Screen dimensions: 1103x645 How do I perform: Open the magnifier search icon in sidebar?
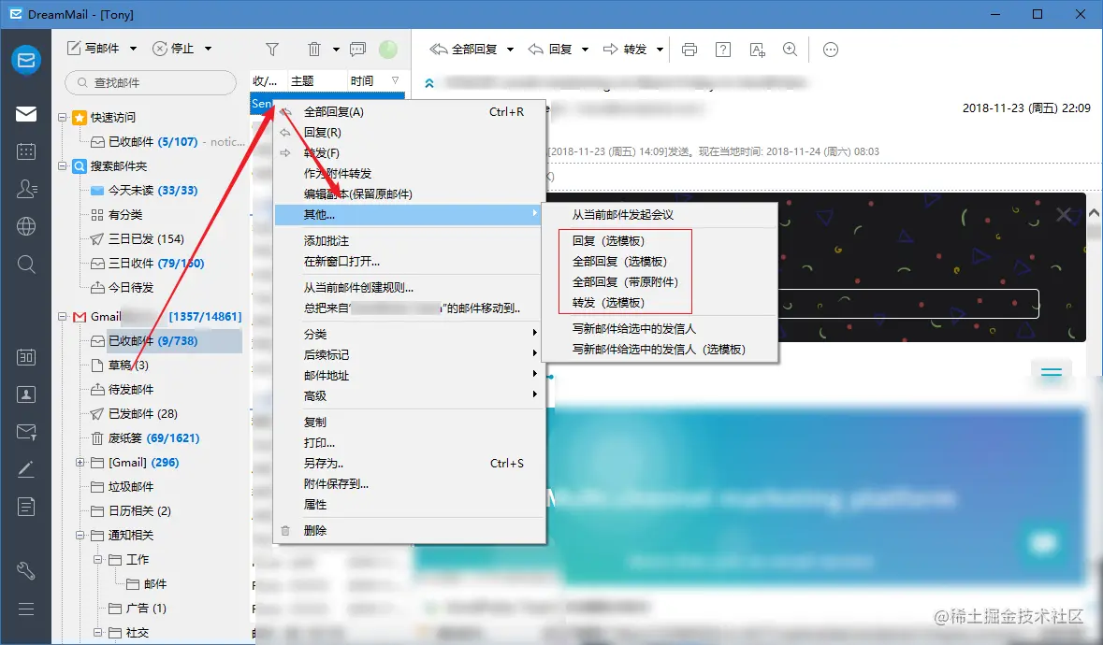coord(26,265)
